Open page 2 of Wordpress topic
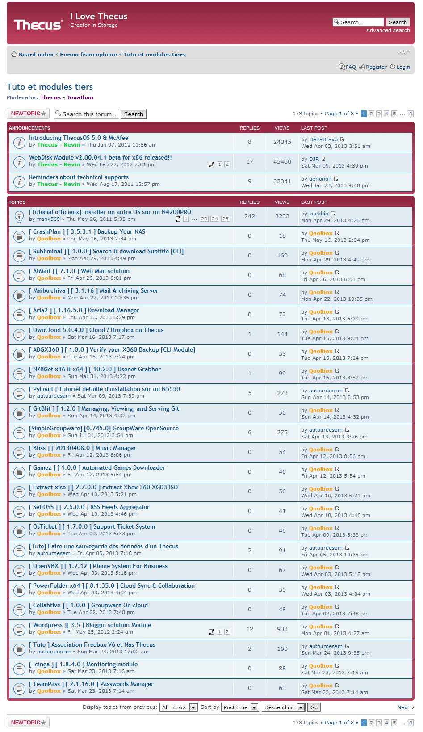Screen dimensions: 423x732 tap(227, 632)
